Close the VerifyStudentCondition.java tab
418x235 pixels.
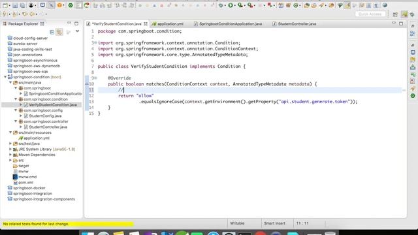[146, 23]
